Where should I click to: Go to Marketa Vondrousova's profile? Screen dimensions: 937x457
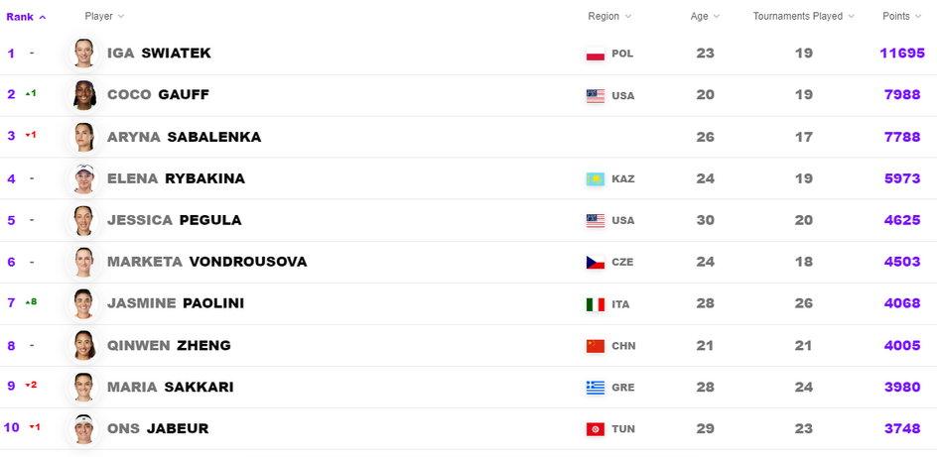click(206, 262)
